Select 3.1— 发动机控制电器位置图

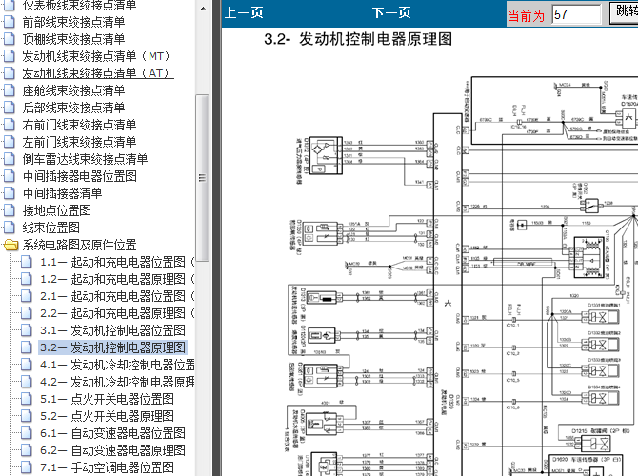pos(112,330)
